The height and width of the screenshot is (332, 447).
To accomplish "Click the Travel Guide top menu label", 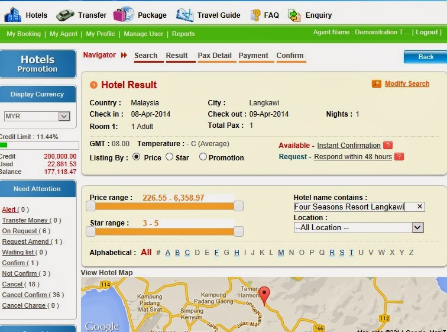I will 219,15.
